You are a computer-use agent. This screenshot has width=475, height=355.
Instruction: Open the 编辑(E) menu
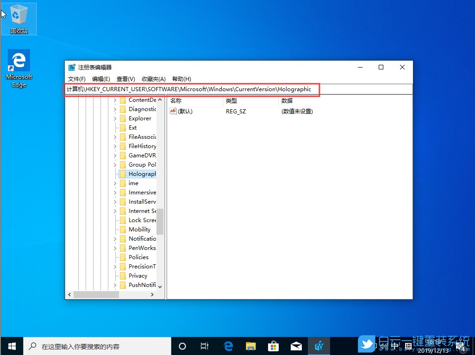101,79
